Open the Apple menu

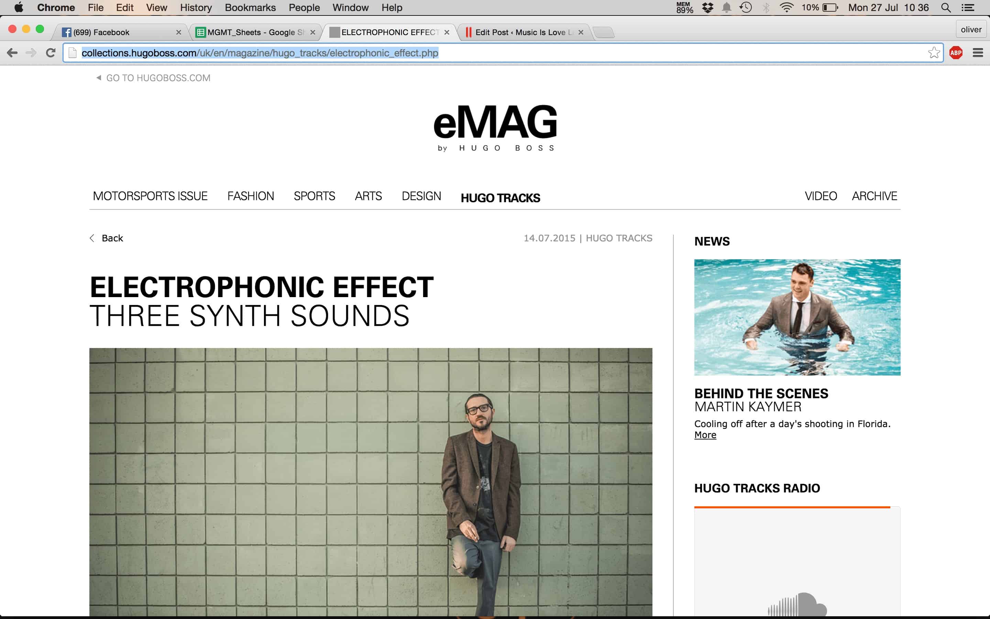coord(19,7)
